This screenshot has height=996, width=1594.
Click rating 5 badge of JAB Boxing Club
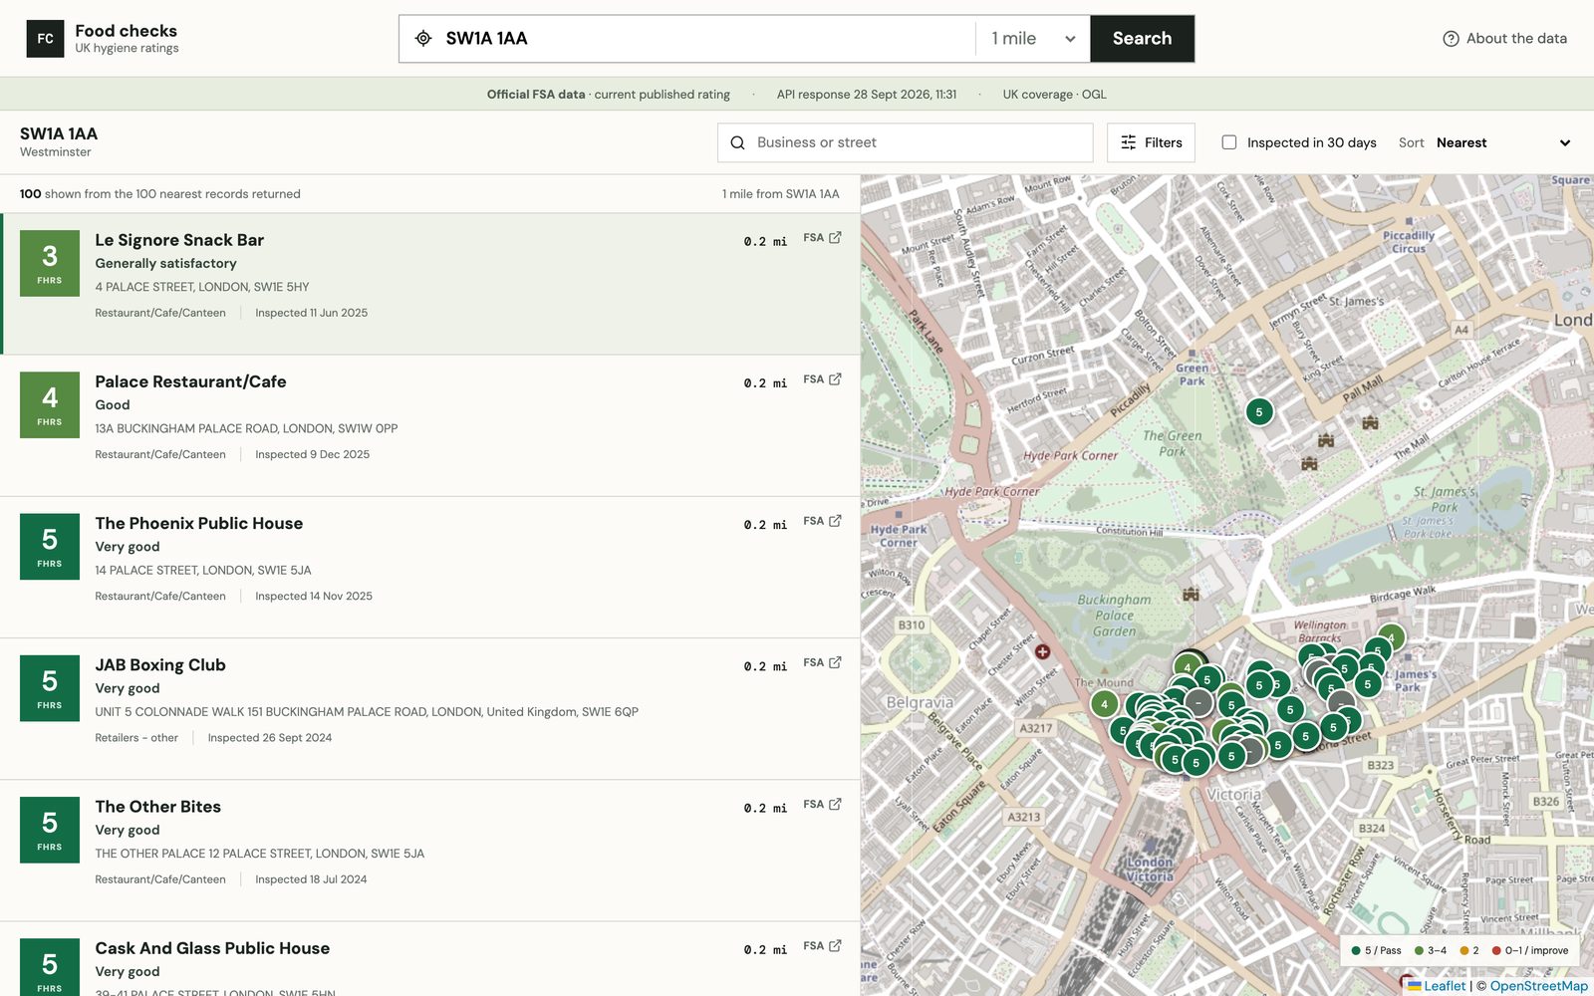click(x=50, y=688)
